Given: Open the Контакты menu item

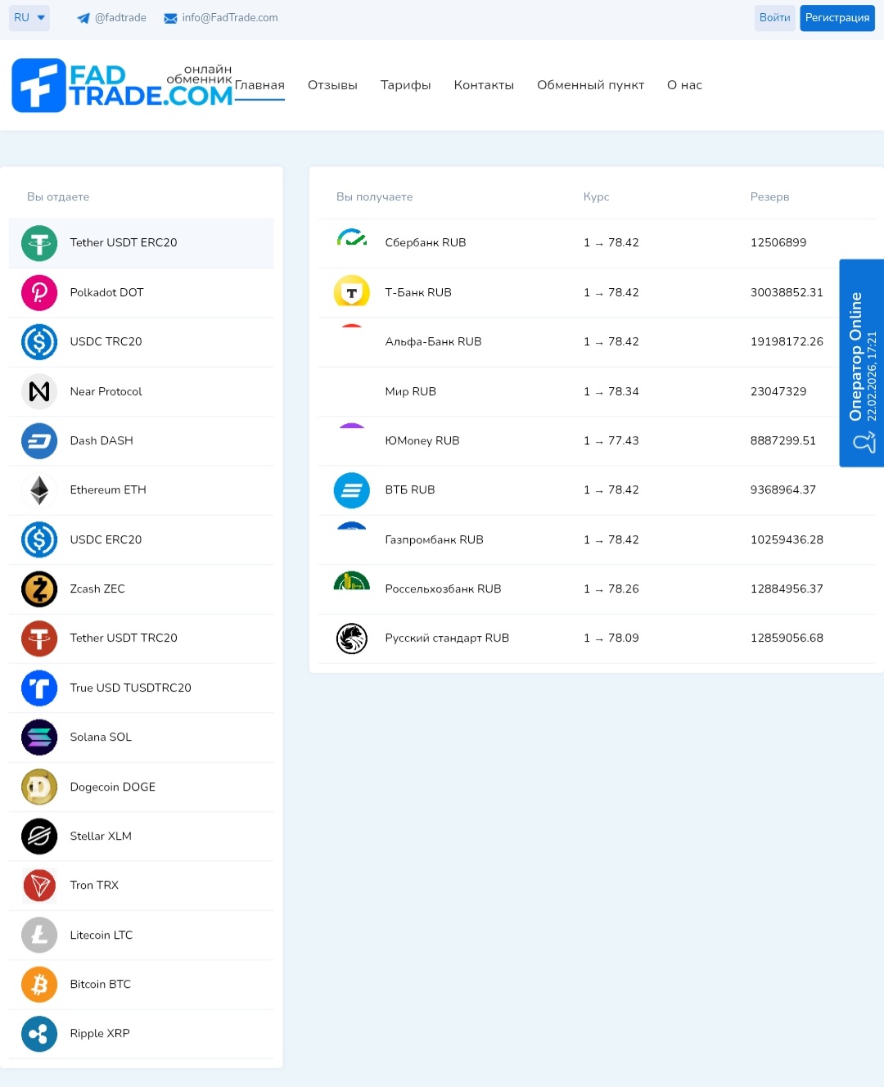Looking at the screenshot, I should tap(484, 85).
